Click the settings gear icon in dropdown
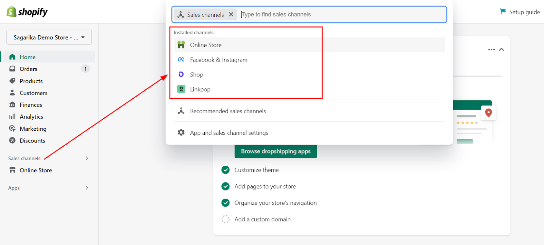 181,132
